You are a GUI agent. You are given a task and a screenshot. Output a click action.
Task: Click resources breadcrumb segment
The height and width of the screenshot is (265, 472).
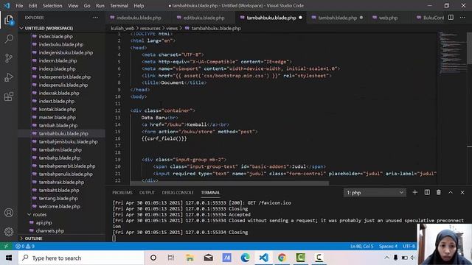tap(150, 28)
